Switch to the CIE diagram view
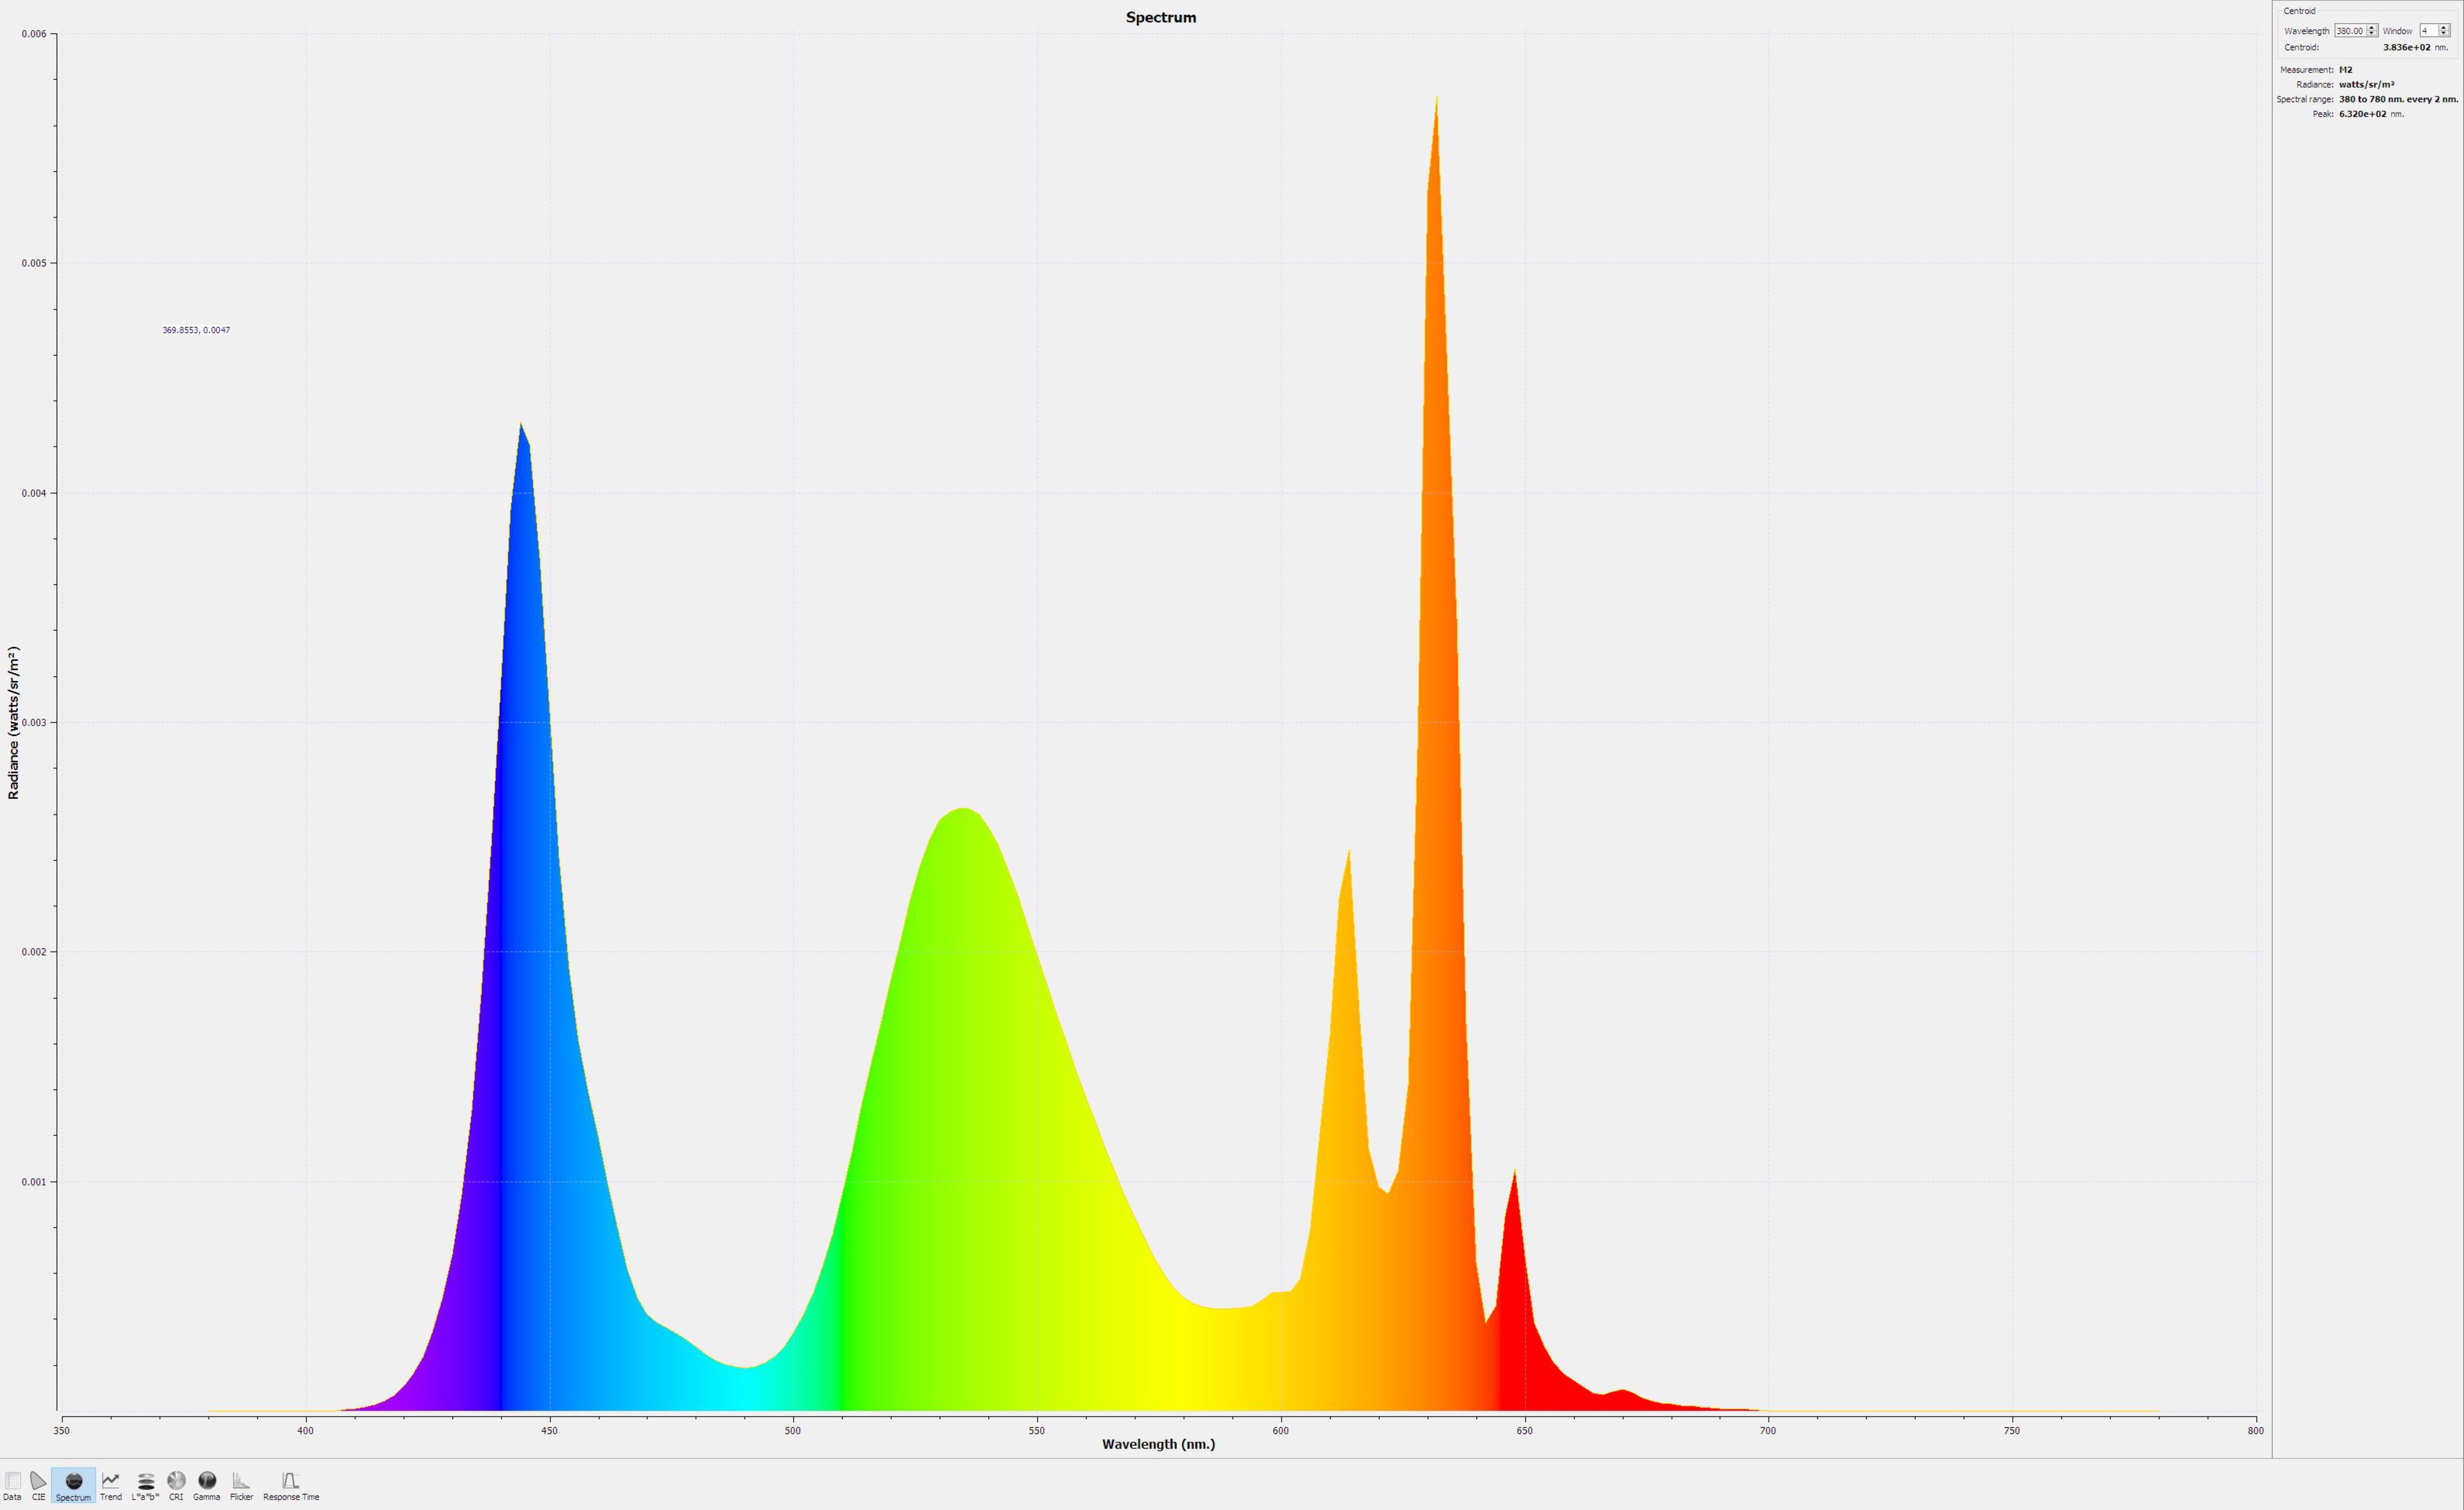Screen dimensions: 2464x1510 tap(38, 1484)
